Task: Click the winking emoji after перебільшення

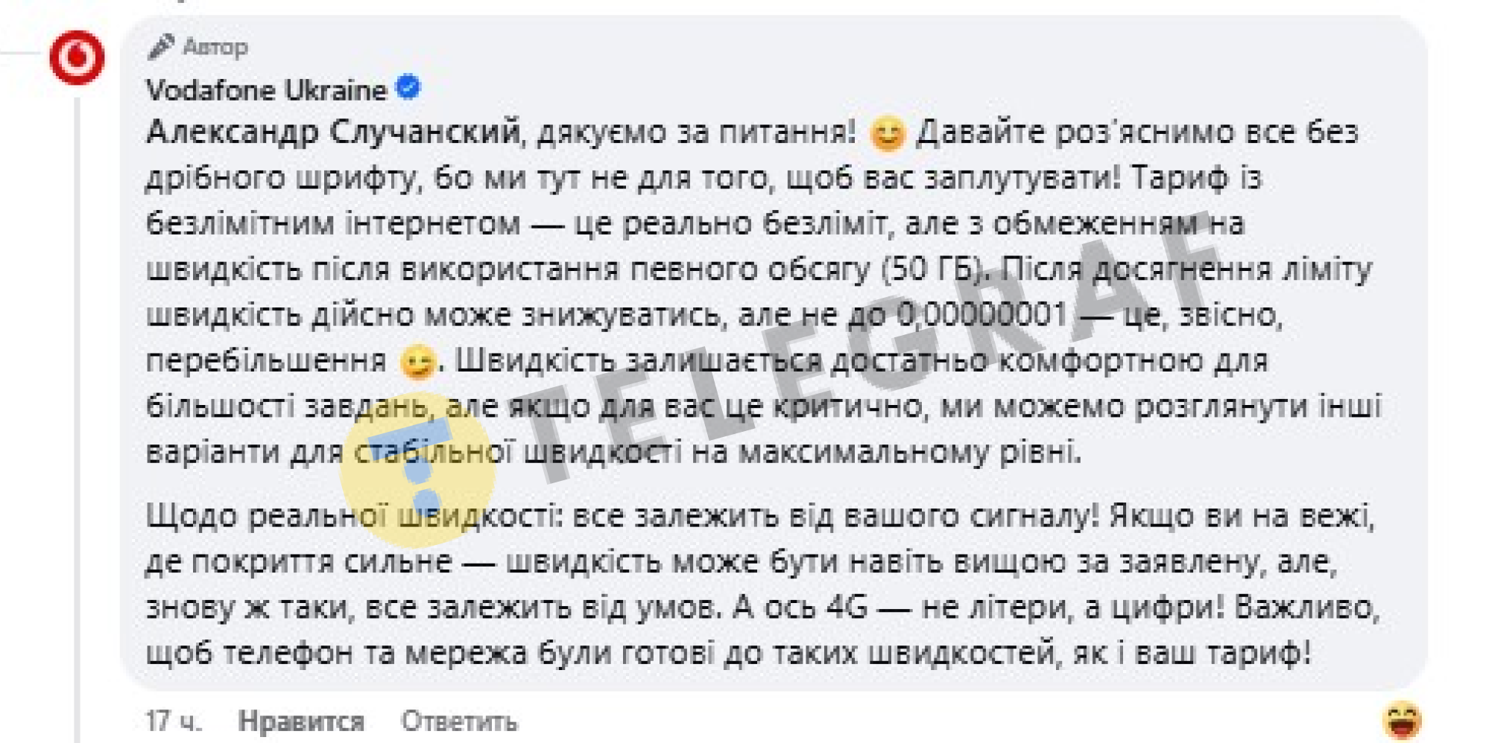Action: tap(417, 363)
